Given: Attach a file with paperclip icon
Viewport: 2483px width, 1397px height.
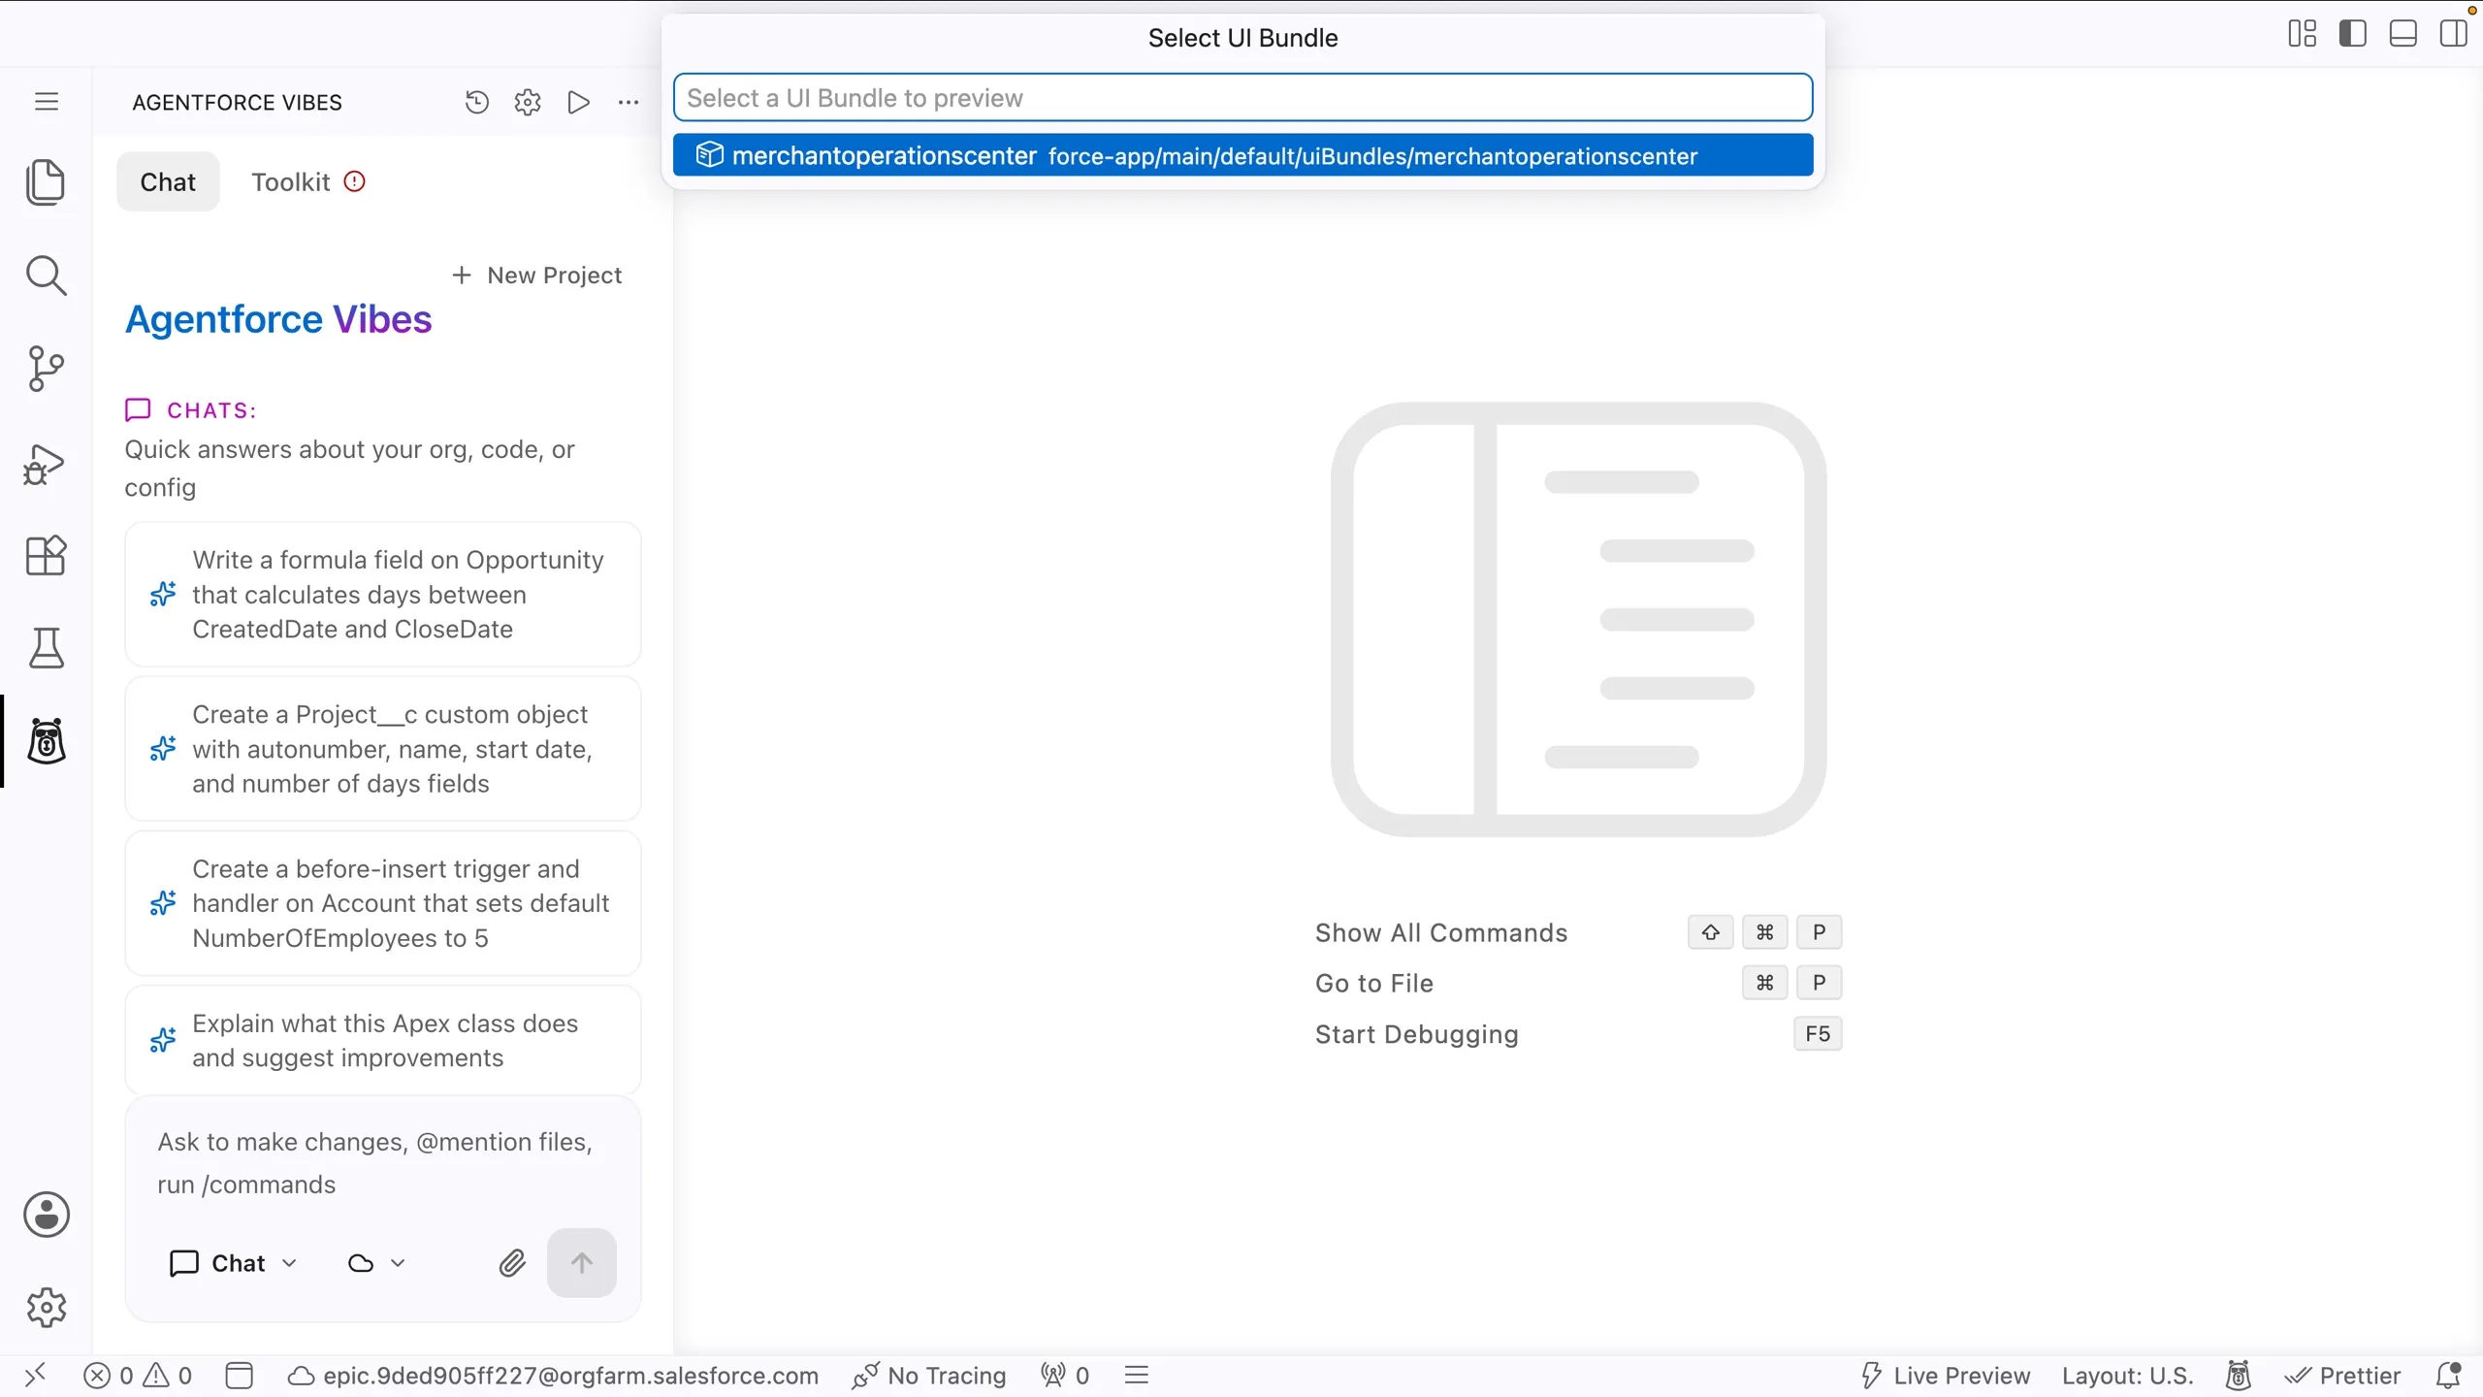Looking at the screenshot, I should (x=512, y=1262).
